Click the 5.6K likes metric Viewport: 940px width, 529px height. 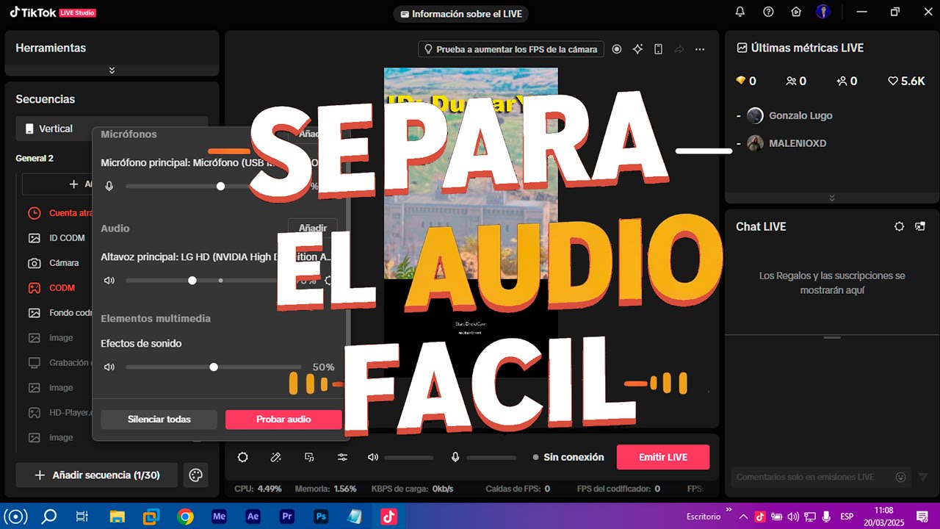point(906,81)
